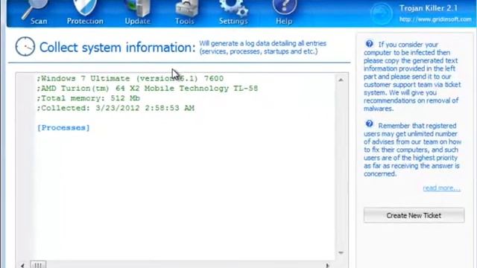This screenshot has width=477, height=268.
Task: Click the 'Collect system information:' heading
Action: (118, 48)
